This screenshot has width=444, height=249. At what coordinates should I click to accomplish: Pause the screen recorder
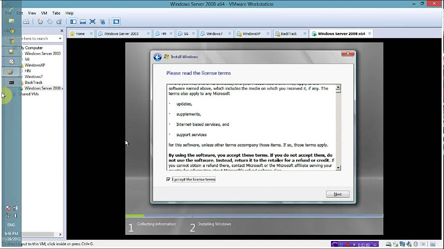(341, 245)
